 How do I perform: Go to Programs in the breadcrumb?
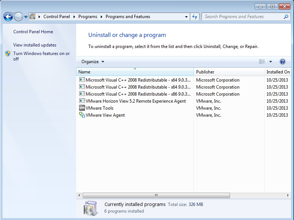click(88, 17)
